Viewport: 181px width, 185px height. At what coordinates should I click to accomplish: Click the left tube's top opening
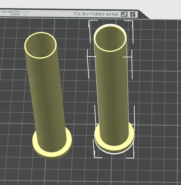pyautogui.click(x=41, y=45)
